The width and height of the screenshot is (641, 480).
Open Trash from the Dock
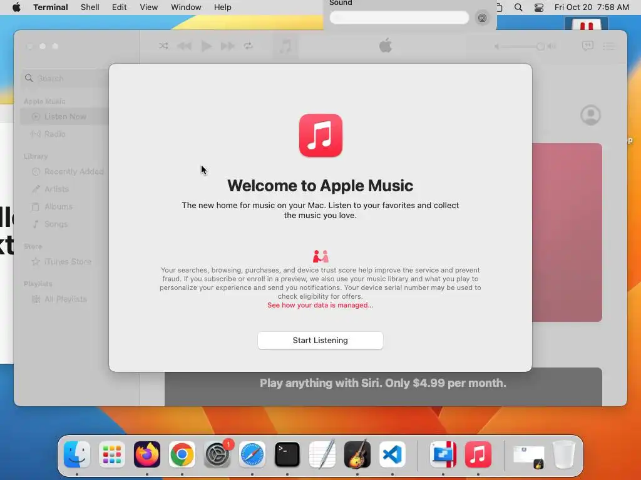tap(564, 454)
